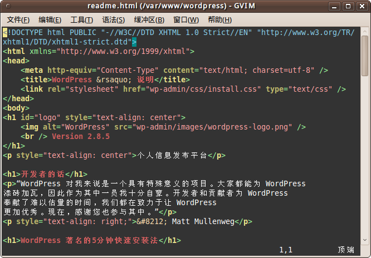This screenshot has height=258, width=371.
Task: Click content="text/html; attribute
Action: click(206, 70)
